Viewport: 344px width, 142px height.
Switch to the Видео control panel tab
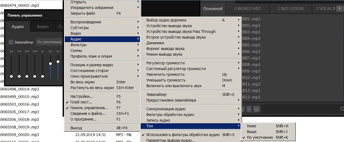click(43, 27)
